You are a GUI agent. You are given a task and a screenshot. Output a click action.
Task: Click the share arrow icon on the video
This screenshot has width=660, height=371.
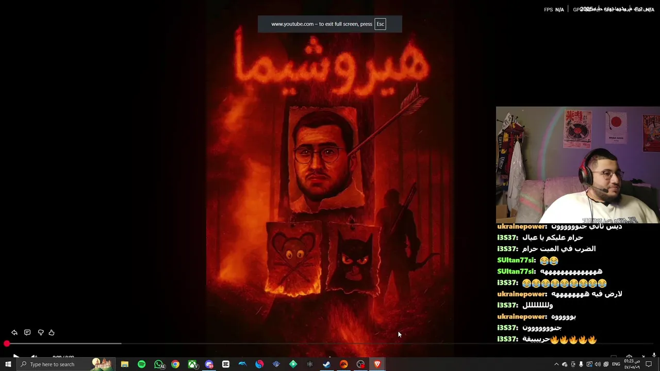[14, 332]
